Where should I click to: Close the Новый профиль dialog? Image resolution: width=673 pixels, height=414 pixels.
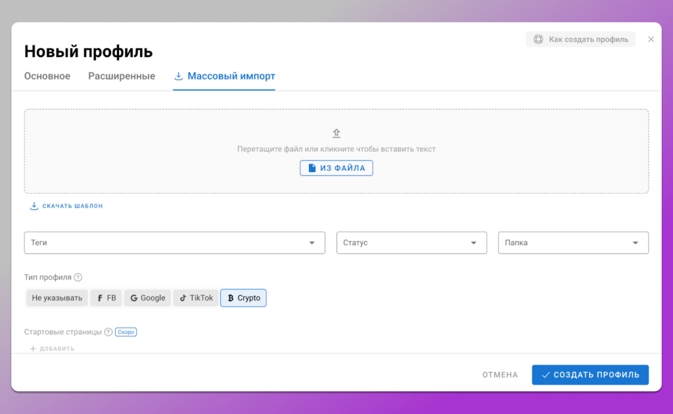(x=651, y=39)
